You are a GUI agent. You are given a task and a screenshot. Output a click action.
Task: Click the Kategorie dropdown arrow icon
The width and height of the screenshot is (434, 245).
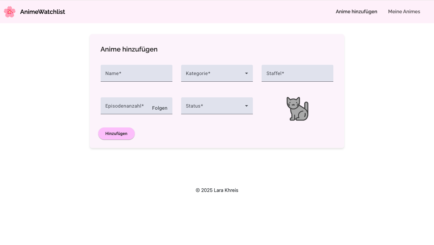247,73
